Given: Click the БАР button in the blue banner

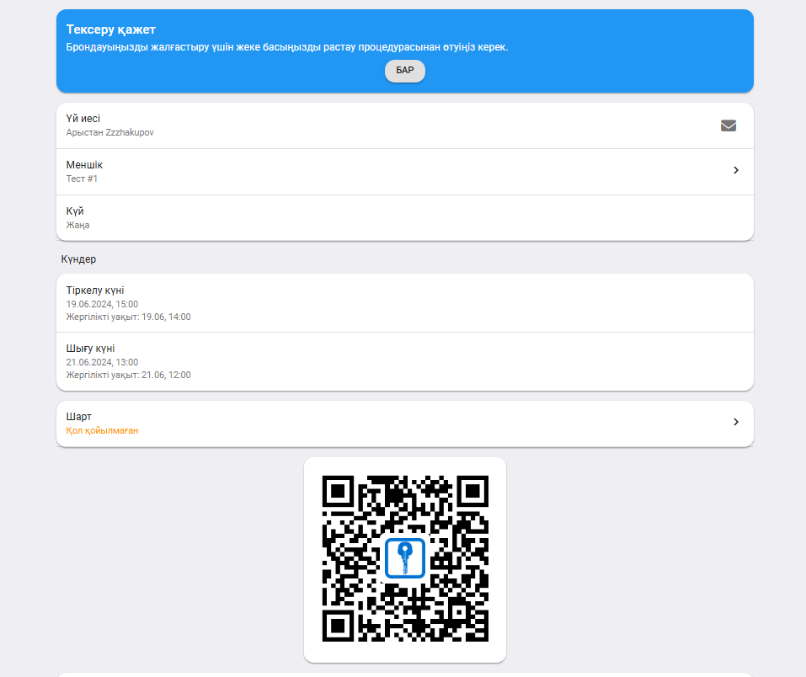Looking at the screenshot, I should (404, 71).
